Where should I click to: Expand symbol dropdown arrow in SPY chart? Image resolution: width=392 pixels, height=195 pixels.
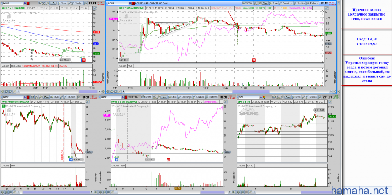[x=261, y=97]
